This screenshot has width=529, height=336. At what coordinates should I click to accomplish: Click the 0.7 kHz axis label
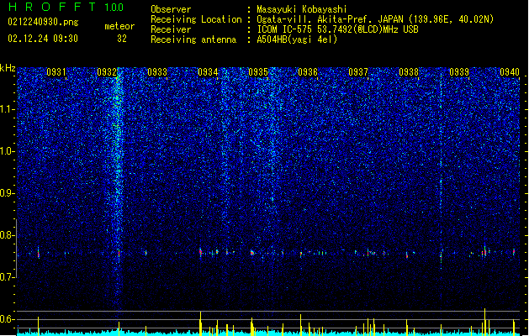click(x=7, y=277)
